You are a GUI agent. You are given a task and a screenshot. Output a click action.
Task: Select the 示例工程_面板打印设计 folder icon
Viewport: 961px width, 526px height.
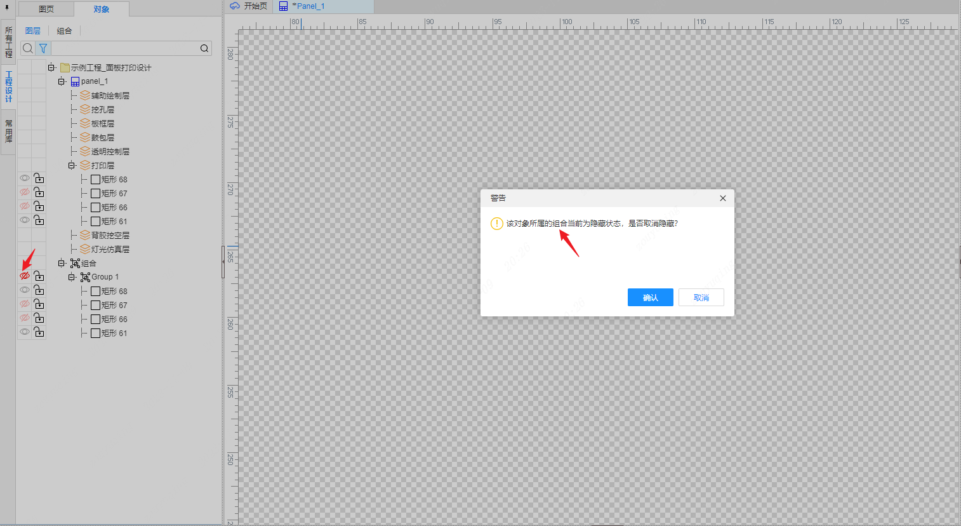tap(65, 67)
